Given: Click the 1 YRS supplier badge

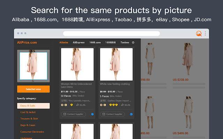Looking at the screenshot, I should pyautogui.click(x=64, y=101).
